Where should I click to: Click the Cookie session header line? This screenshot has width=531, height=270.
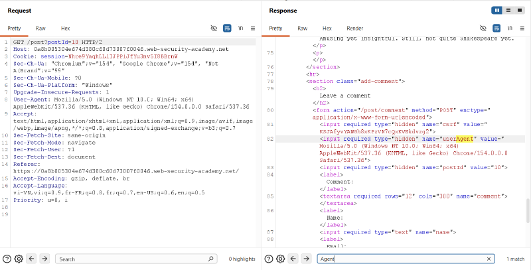pos(96,56)
